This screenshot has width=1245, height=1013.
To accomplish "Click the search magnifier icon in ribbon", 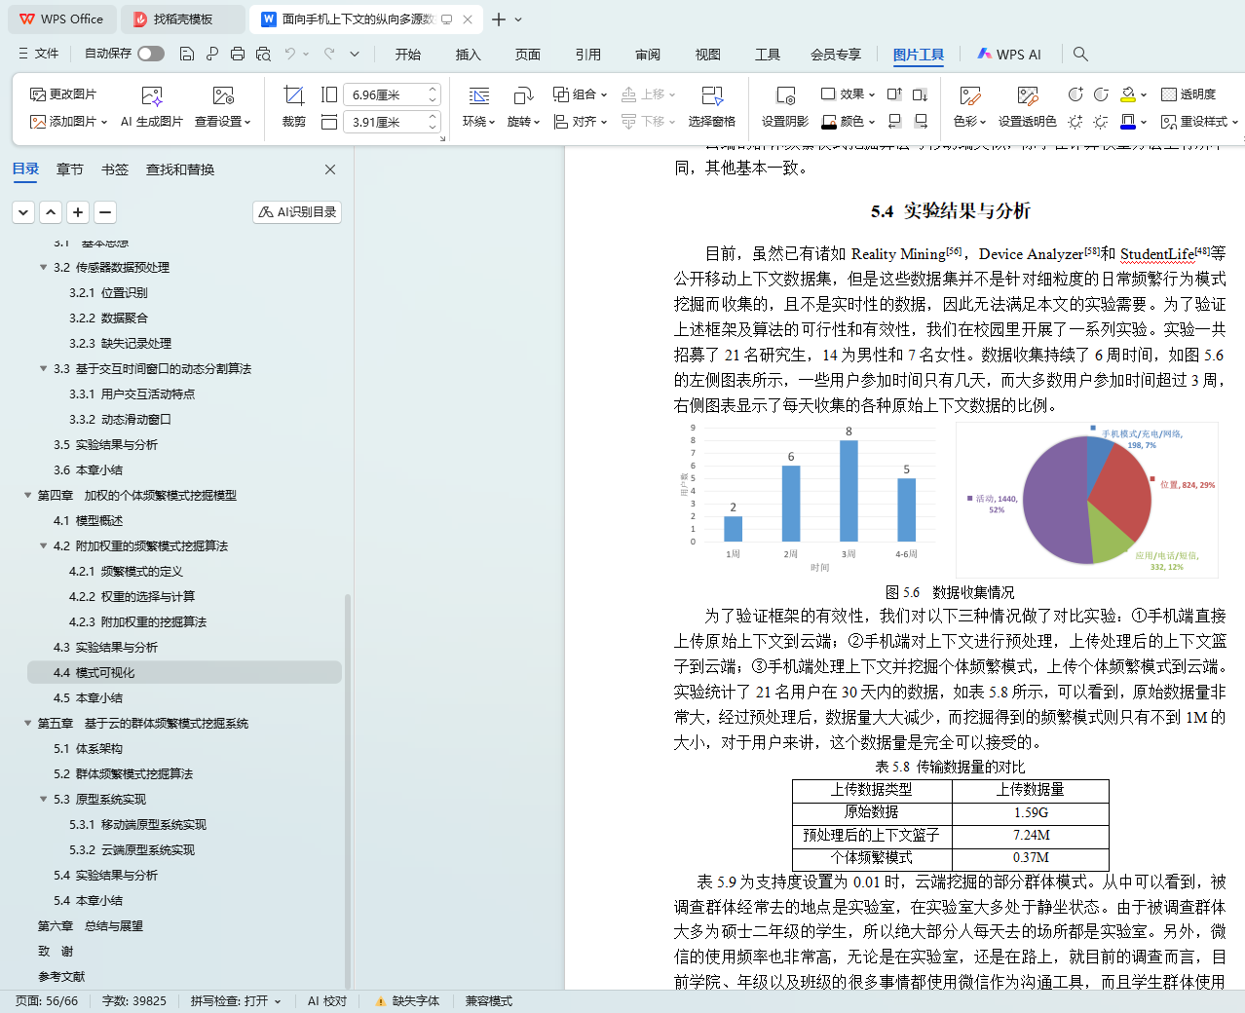I will [1080, 55].
